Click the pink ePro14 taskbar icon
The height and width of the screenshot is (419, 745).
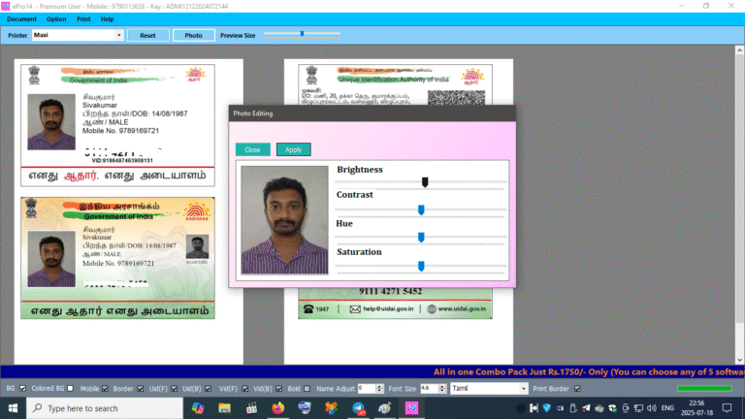coord(411,408)
